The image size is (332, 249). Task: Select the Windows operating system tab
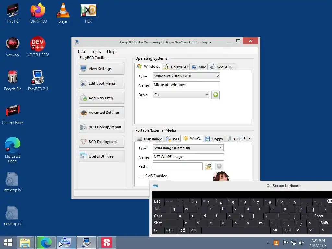tap(148, 66)
